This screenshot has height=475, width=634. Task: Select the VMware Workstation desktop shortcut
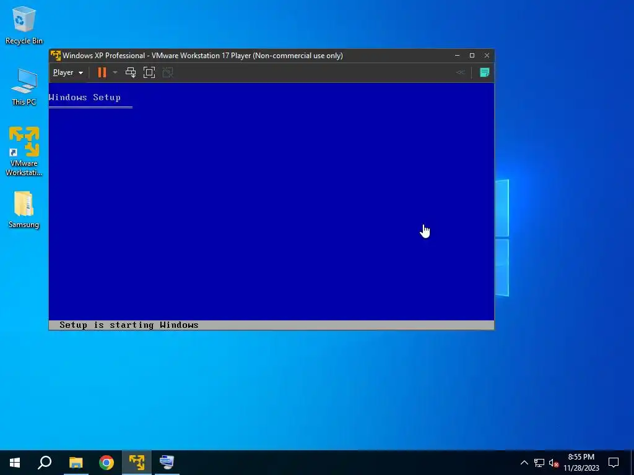tap(24, 152)
